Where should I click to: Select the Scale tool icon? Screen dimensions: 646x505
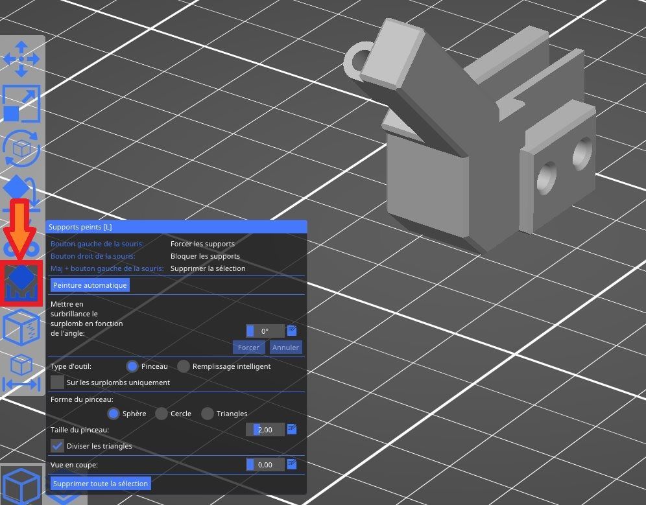[22, 103]
